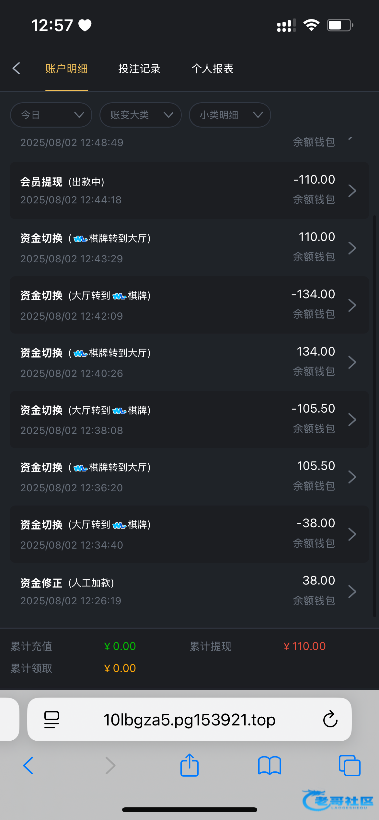
Task: Open the 105.50 棋牌转到大厅 transaction at 12:36:20
Action: tap(189, 477)
